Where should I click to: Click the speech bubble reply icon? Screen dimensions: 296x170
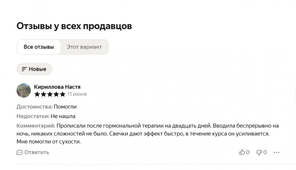point(20,152)
